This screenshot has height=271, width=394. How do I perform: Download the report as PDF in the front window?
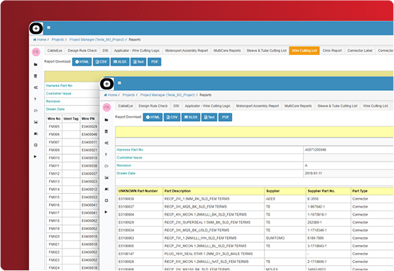pyautogui.click(x=225, y=117)
